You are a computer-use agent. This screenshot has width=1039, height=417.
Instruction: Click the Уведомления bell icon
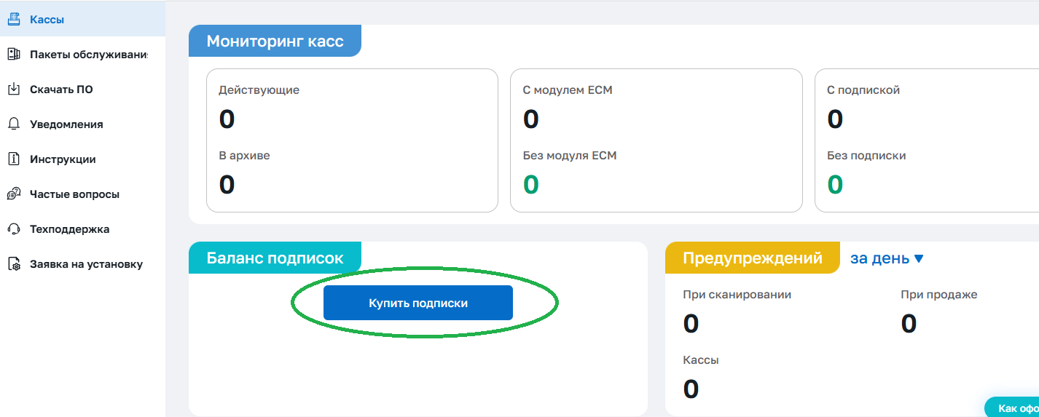[x=13, y=124]
